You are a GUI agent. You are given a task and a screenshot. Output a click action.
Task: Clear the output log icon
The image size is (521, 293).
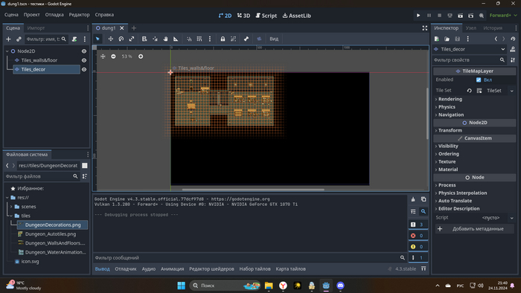(x=413, y=199)
